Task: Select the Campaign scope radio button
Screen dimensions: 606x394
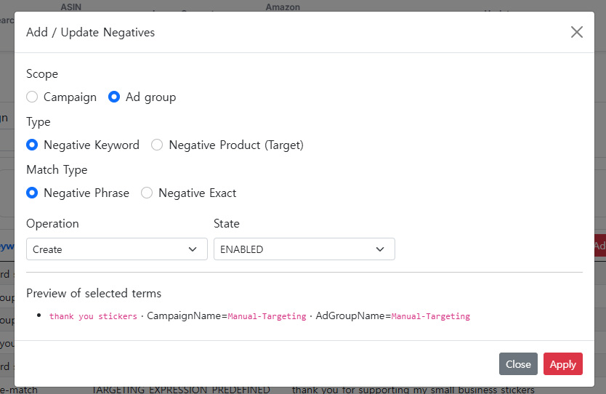Action: (32, 97)
